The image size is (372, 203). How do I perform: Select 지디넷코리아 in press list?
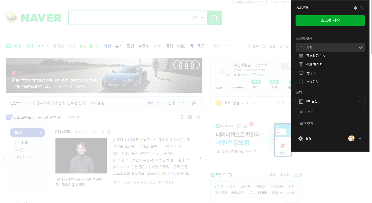[x=25, y=157]
